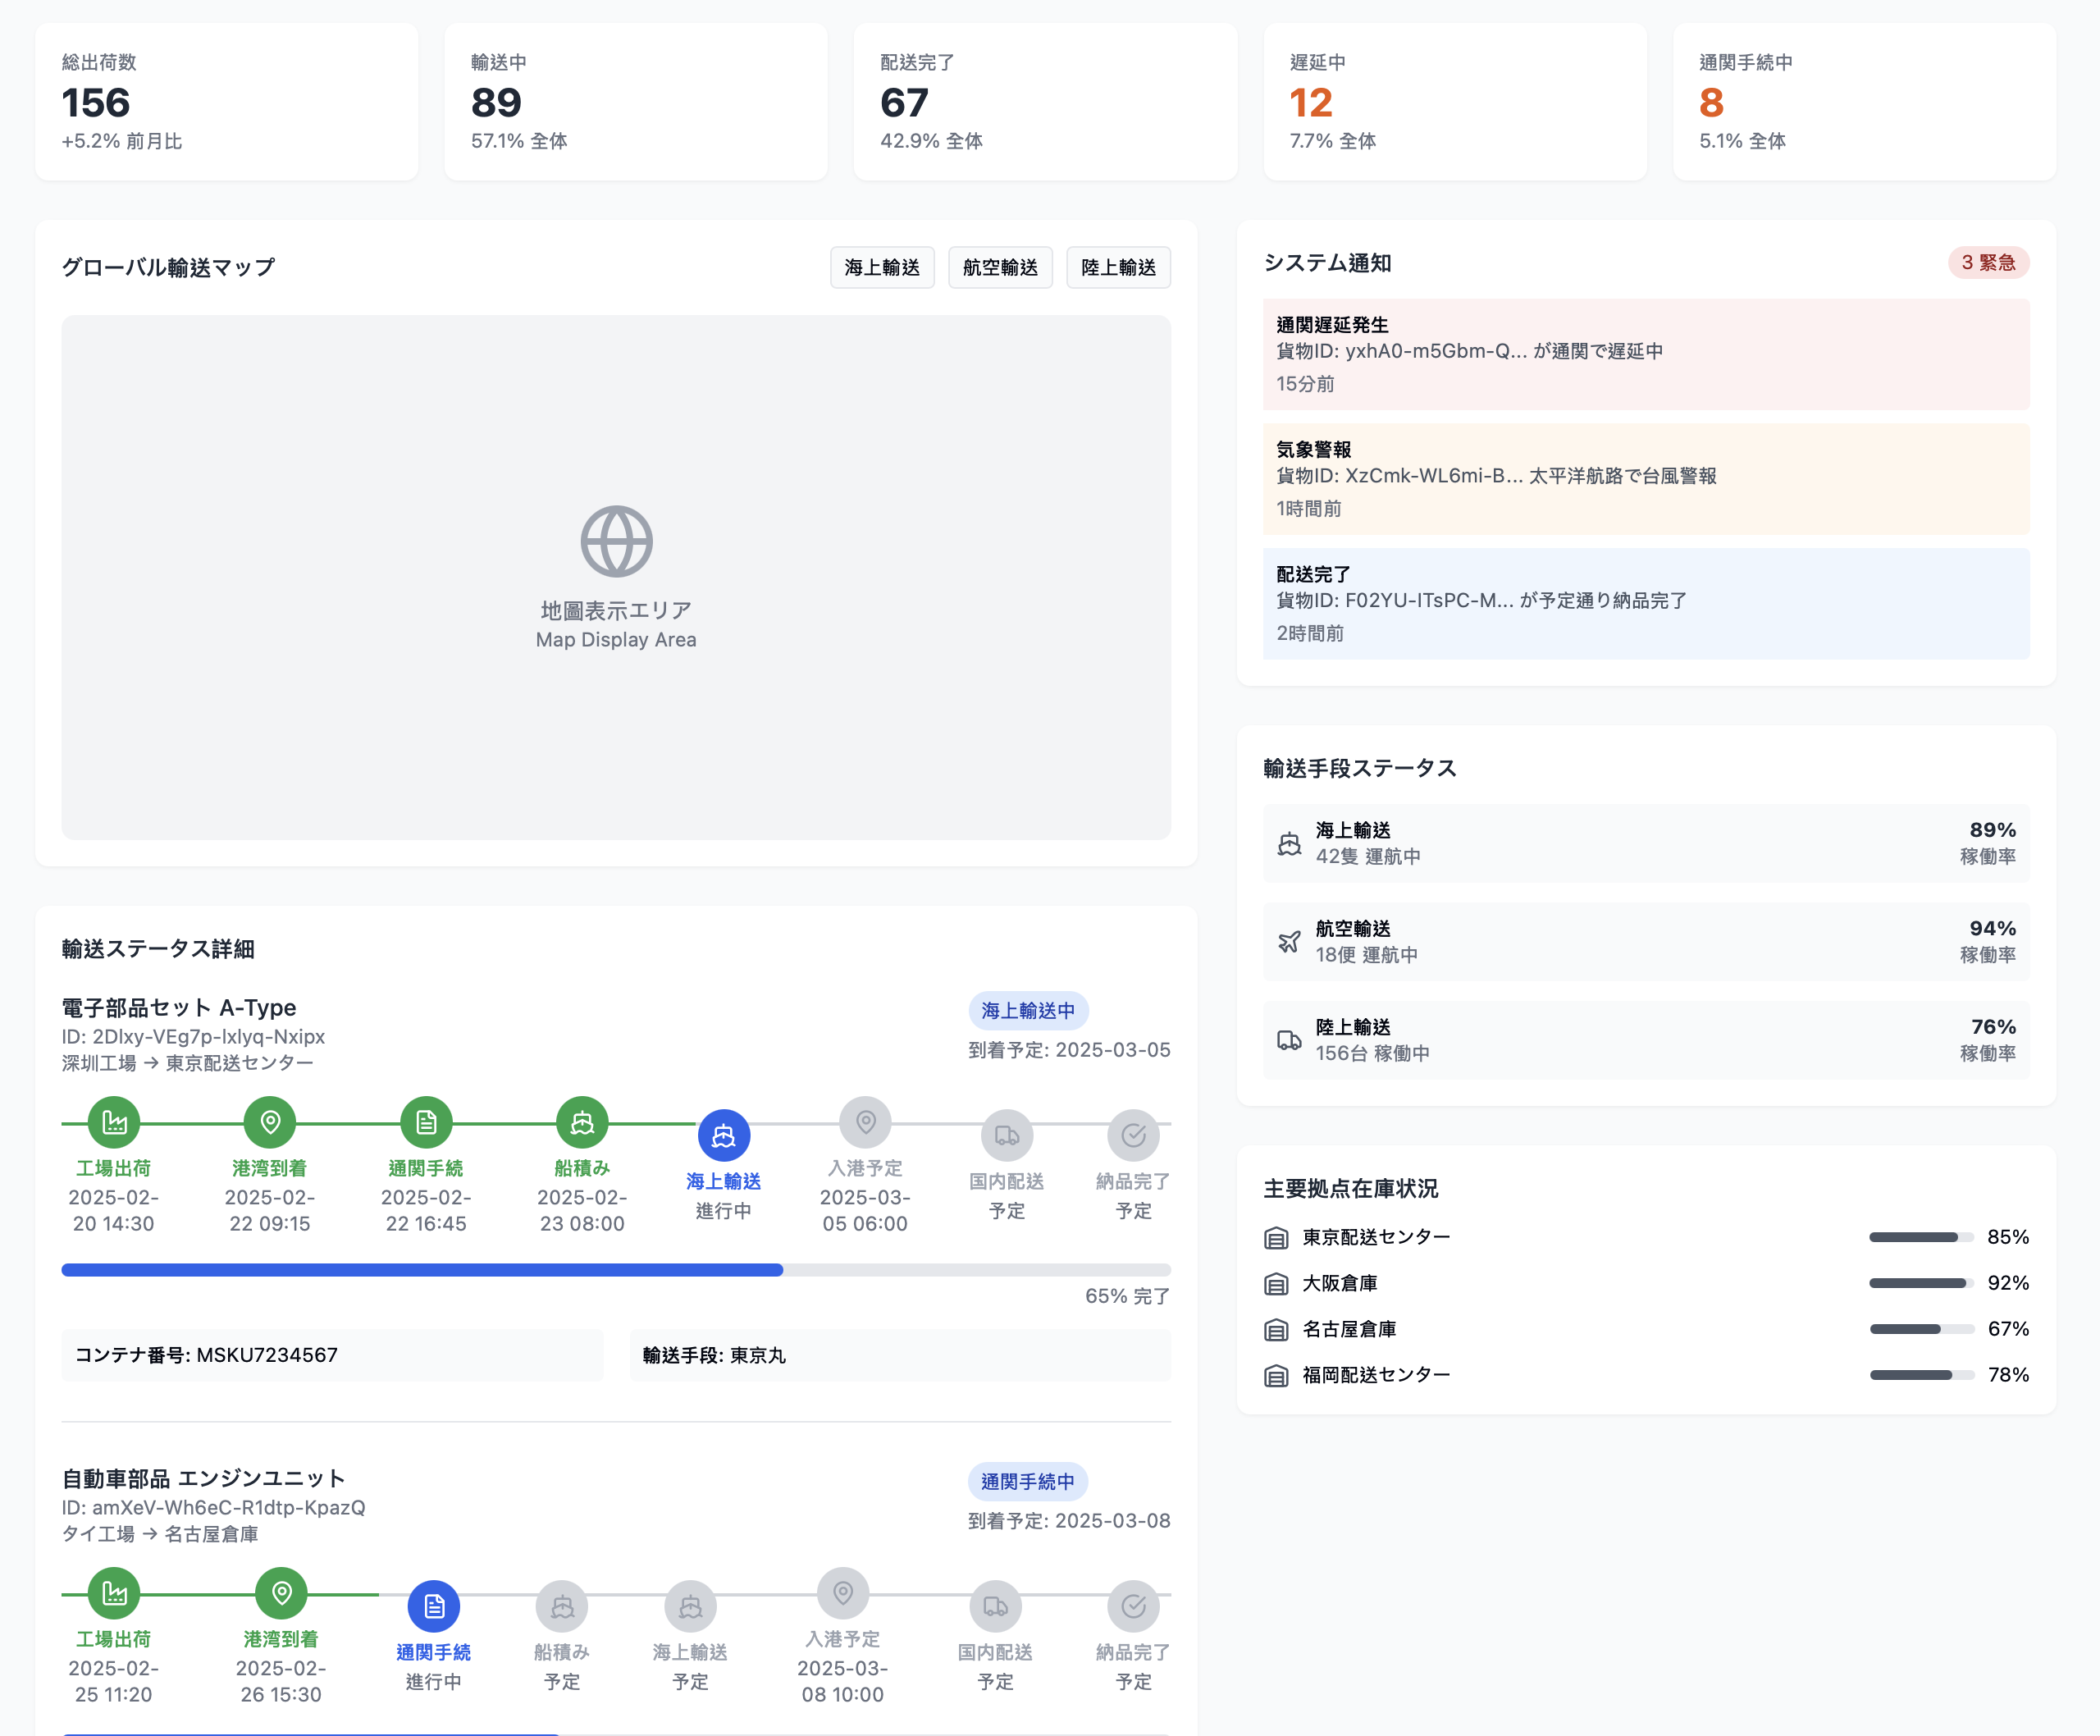Click the gray 納品完了 checkmark icon for 電子部品セット
The height and width of the screenshot is (1736, 2100).
[1133, 1135]
